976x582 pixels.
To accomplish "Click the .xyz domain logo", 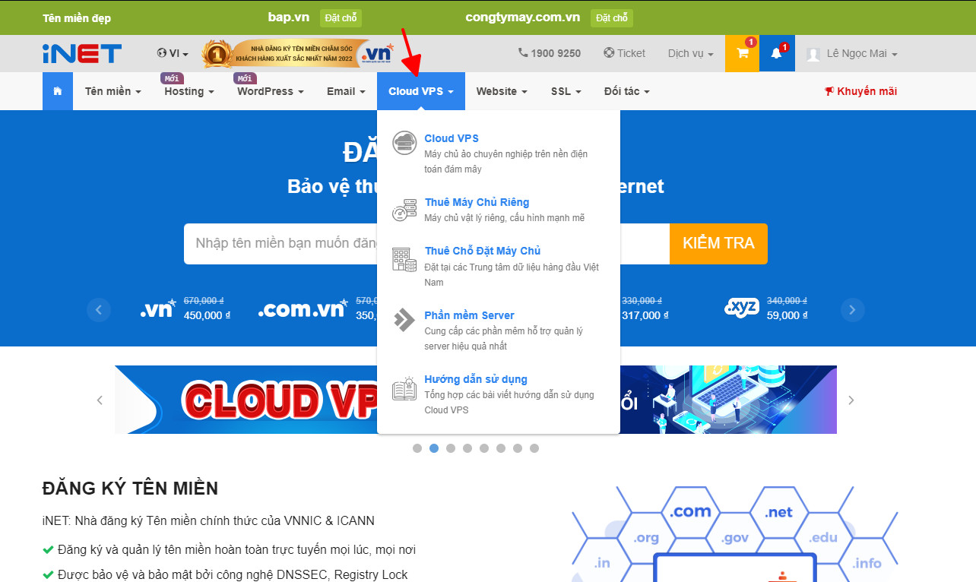I will 741,308.
